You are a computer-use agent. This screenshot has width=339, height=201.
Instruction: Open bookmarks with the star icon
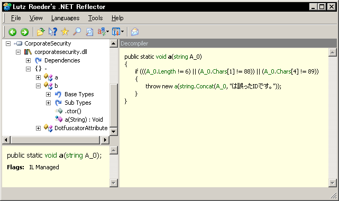65,32
